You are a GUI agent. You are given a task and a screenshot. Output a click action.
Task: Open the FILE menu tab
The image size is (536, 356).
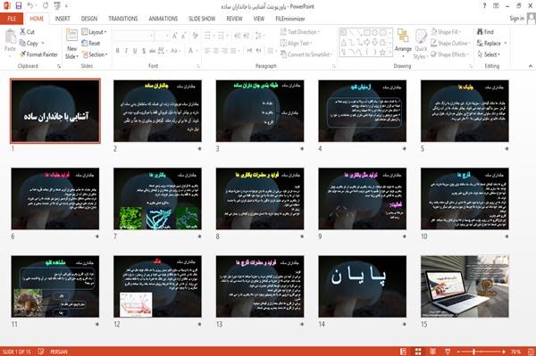(12, 19)
